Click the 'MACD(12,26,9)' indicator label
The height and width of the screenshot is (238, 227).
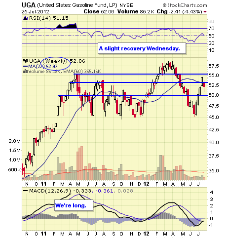[50, 191]
